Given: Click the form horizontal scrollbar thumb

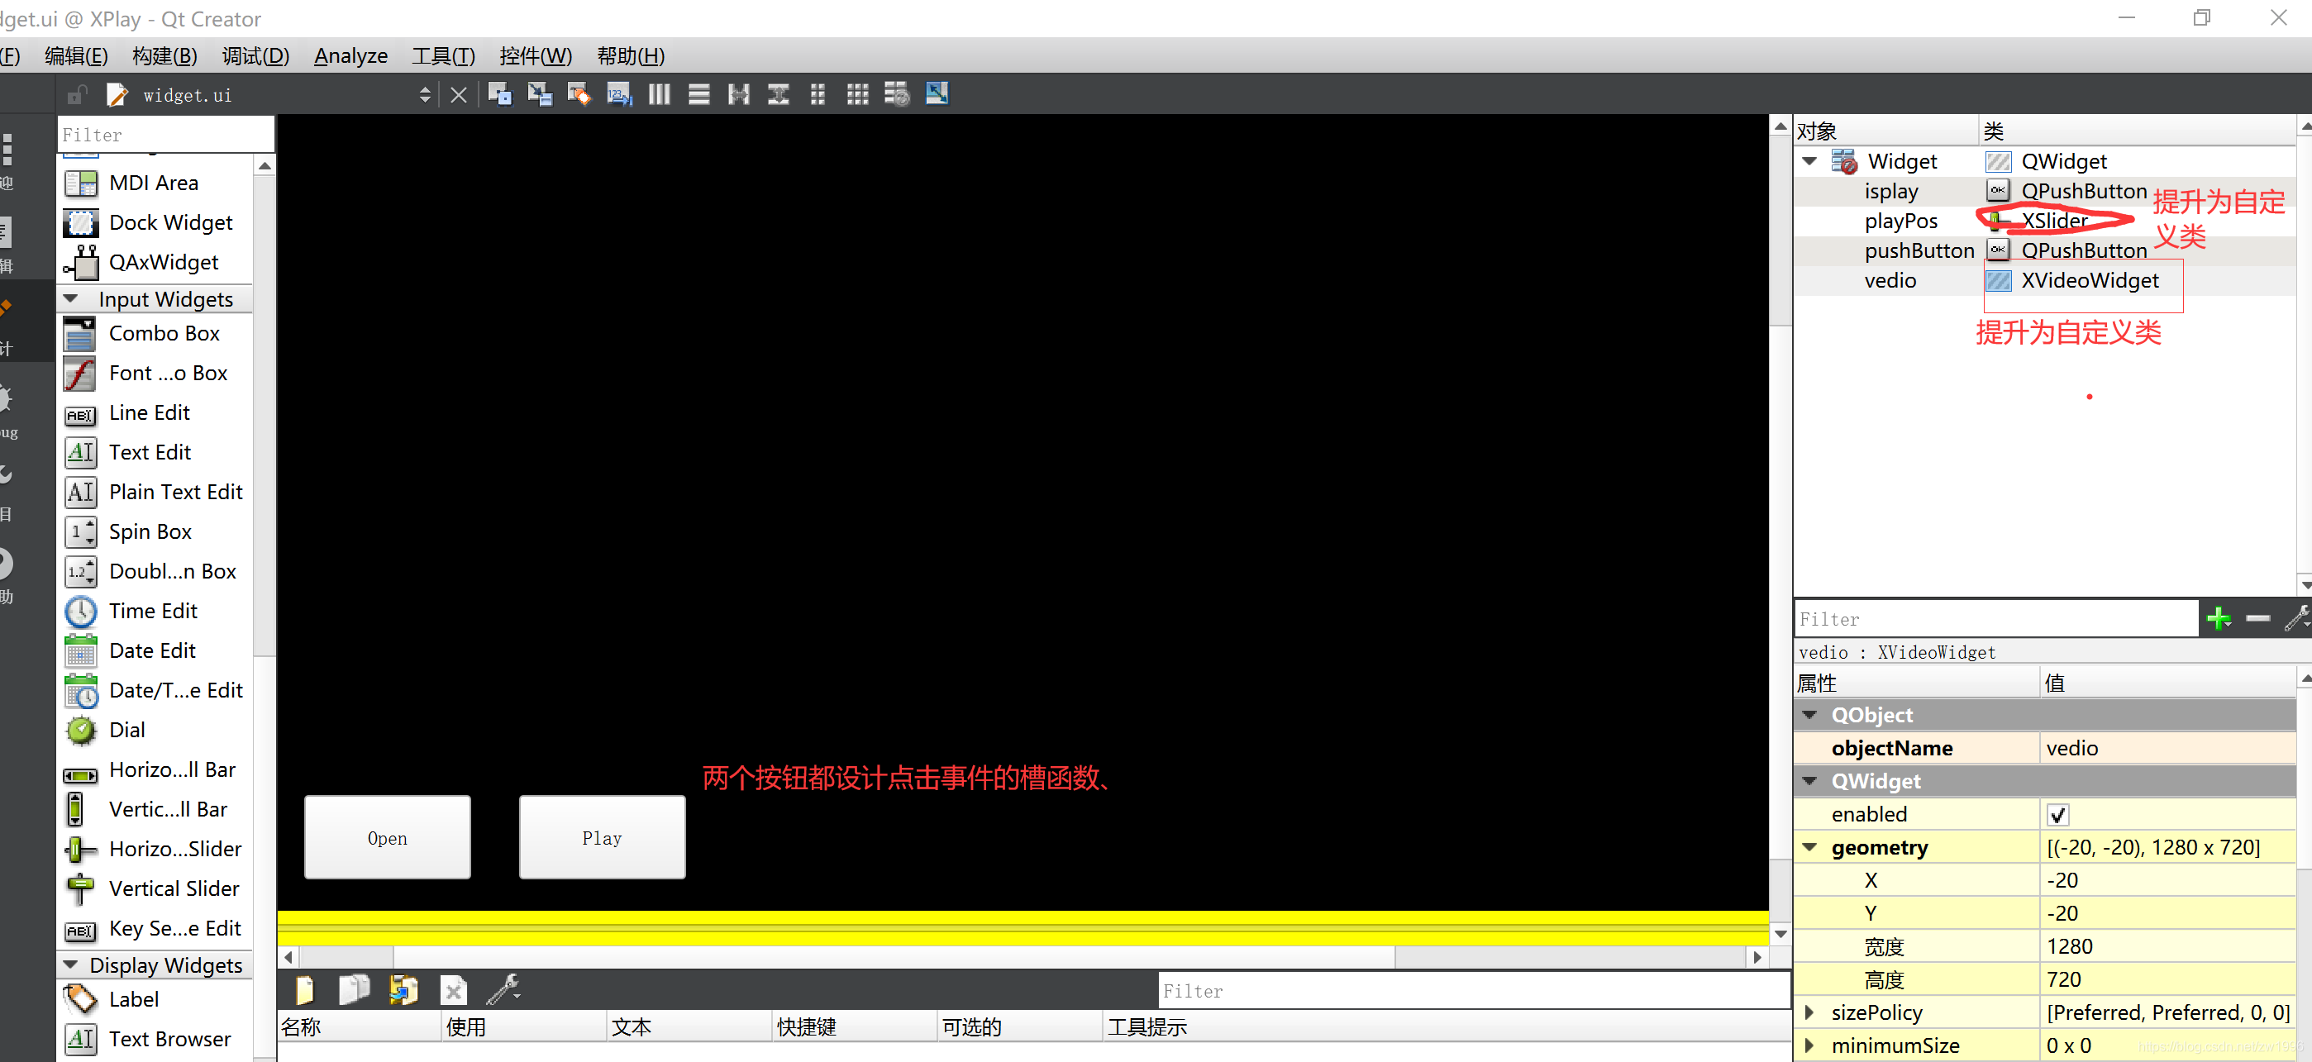Looking at the screenshot, I should [x=894, y=958].
